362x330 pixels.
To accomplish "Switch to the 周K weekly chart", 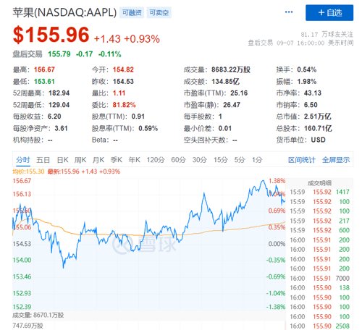I will tap(80, 160).
